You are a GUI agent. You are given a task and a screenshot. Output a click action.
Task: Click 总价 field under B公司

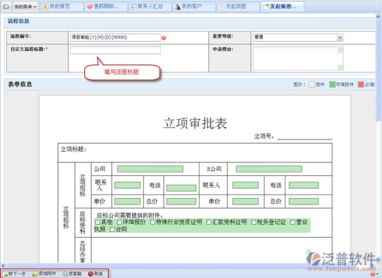coord(304,201)
